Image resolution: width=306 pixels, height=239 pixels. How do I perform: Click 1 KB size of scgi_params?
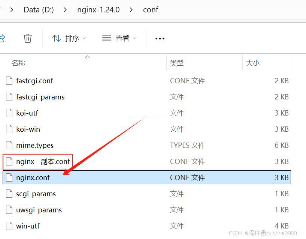[281, 194]
